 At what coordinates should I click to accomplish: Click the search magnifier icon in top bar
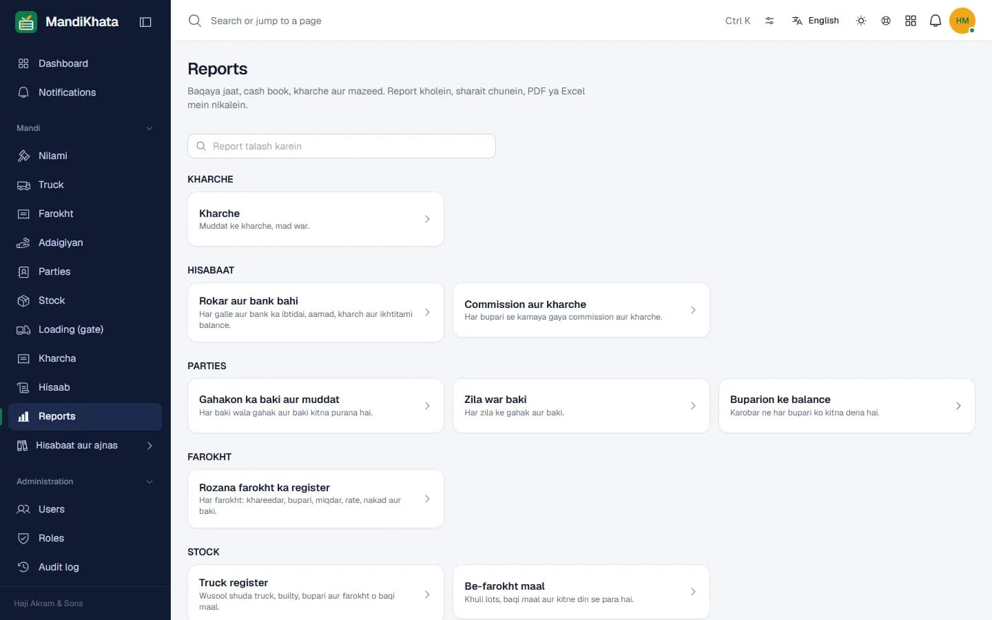point(195,21)
